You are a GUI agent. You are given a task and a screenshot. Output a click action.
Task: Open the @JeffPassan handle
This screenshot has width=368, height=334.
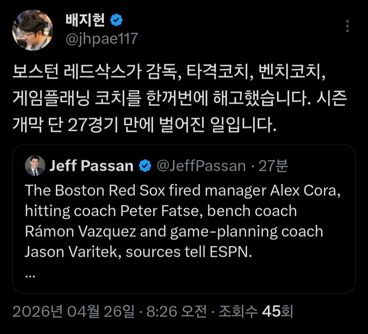pyautogui.click(x=201, y=166)
